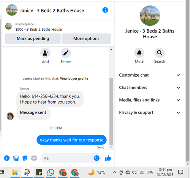The height and width of the screenshot is (178, 190).
Task: Open Chrome profile with k badge
Action: click(63, 172)
